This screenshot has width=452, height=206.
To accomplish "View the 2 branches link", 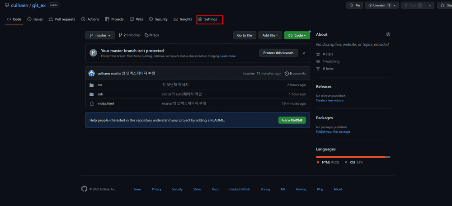I will tap(130, 35).
